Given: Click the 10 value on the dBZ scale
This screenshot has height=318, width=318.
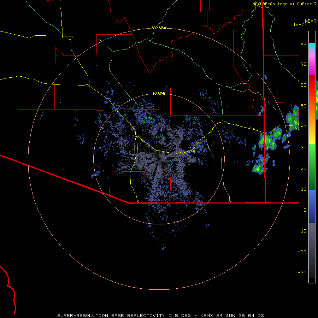Looking at the screenshot, I should point(304,189).
